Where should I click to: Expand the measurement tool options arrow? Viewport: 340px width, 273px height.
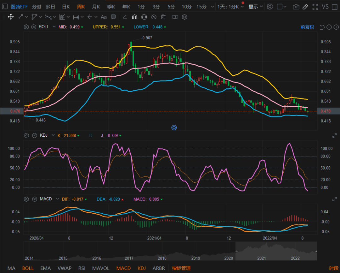(x=82, y=17)
